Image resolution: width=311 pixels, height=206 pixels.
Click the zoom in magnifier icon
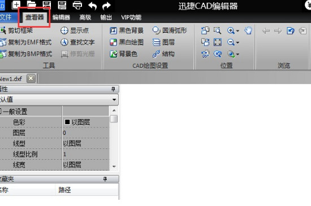tap(231, 30)
